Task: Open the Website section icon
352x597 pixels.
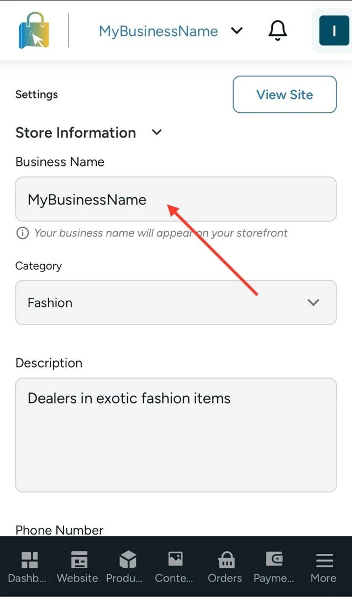Action: point(79,560)
